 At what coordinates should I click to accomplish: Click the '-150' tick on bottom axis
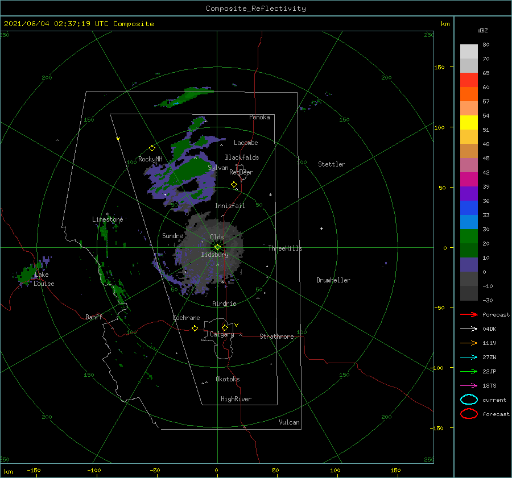34,470
